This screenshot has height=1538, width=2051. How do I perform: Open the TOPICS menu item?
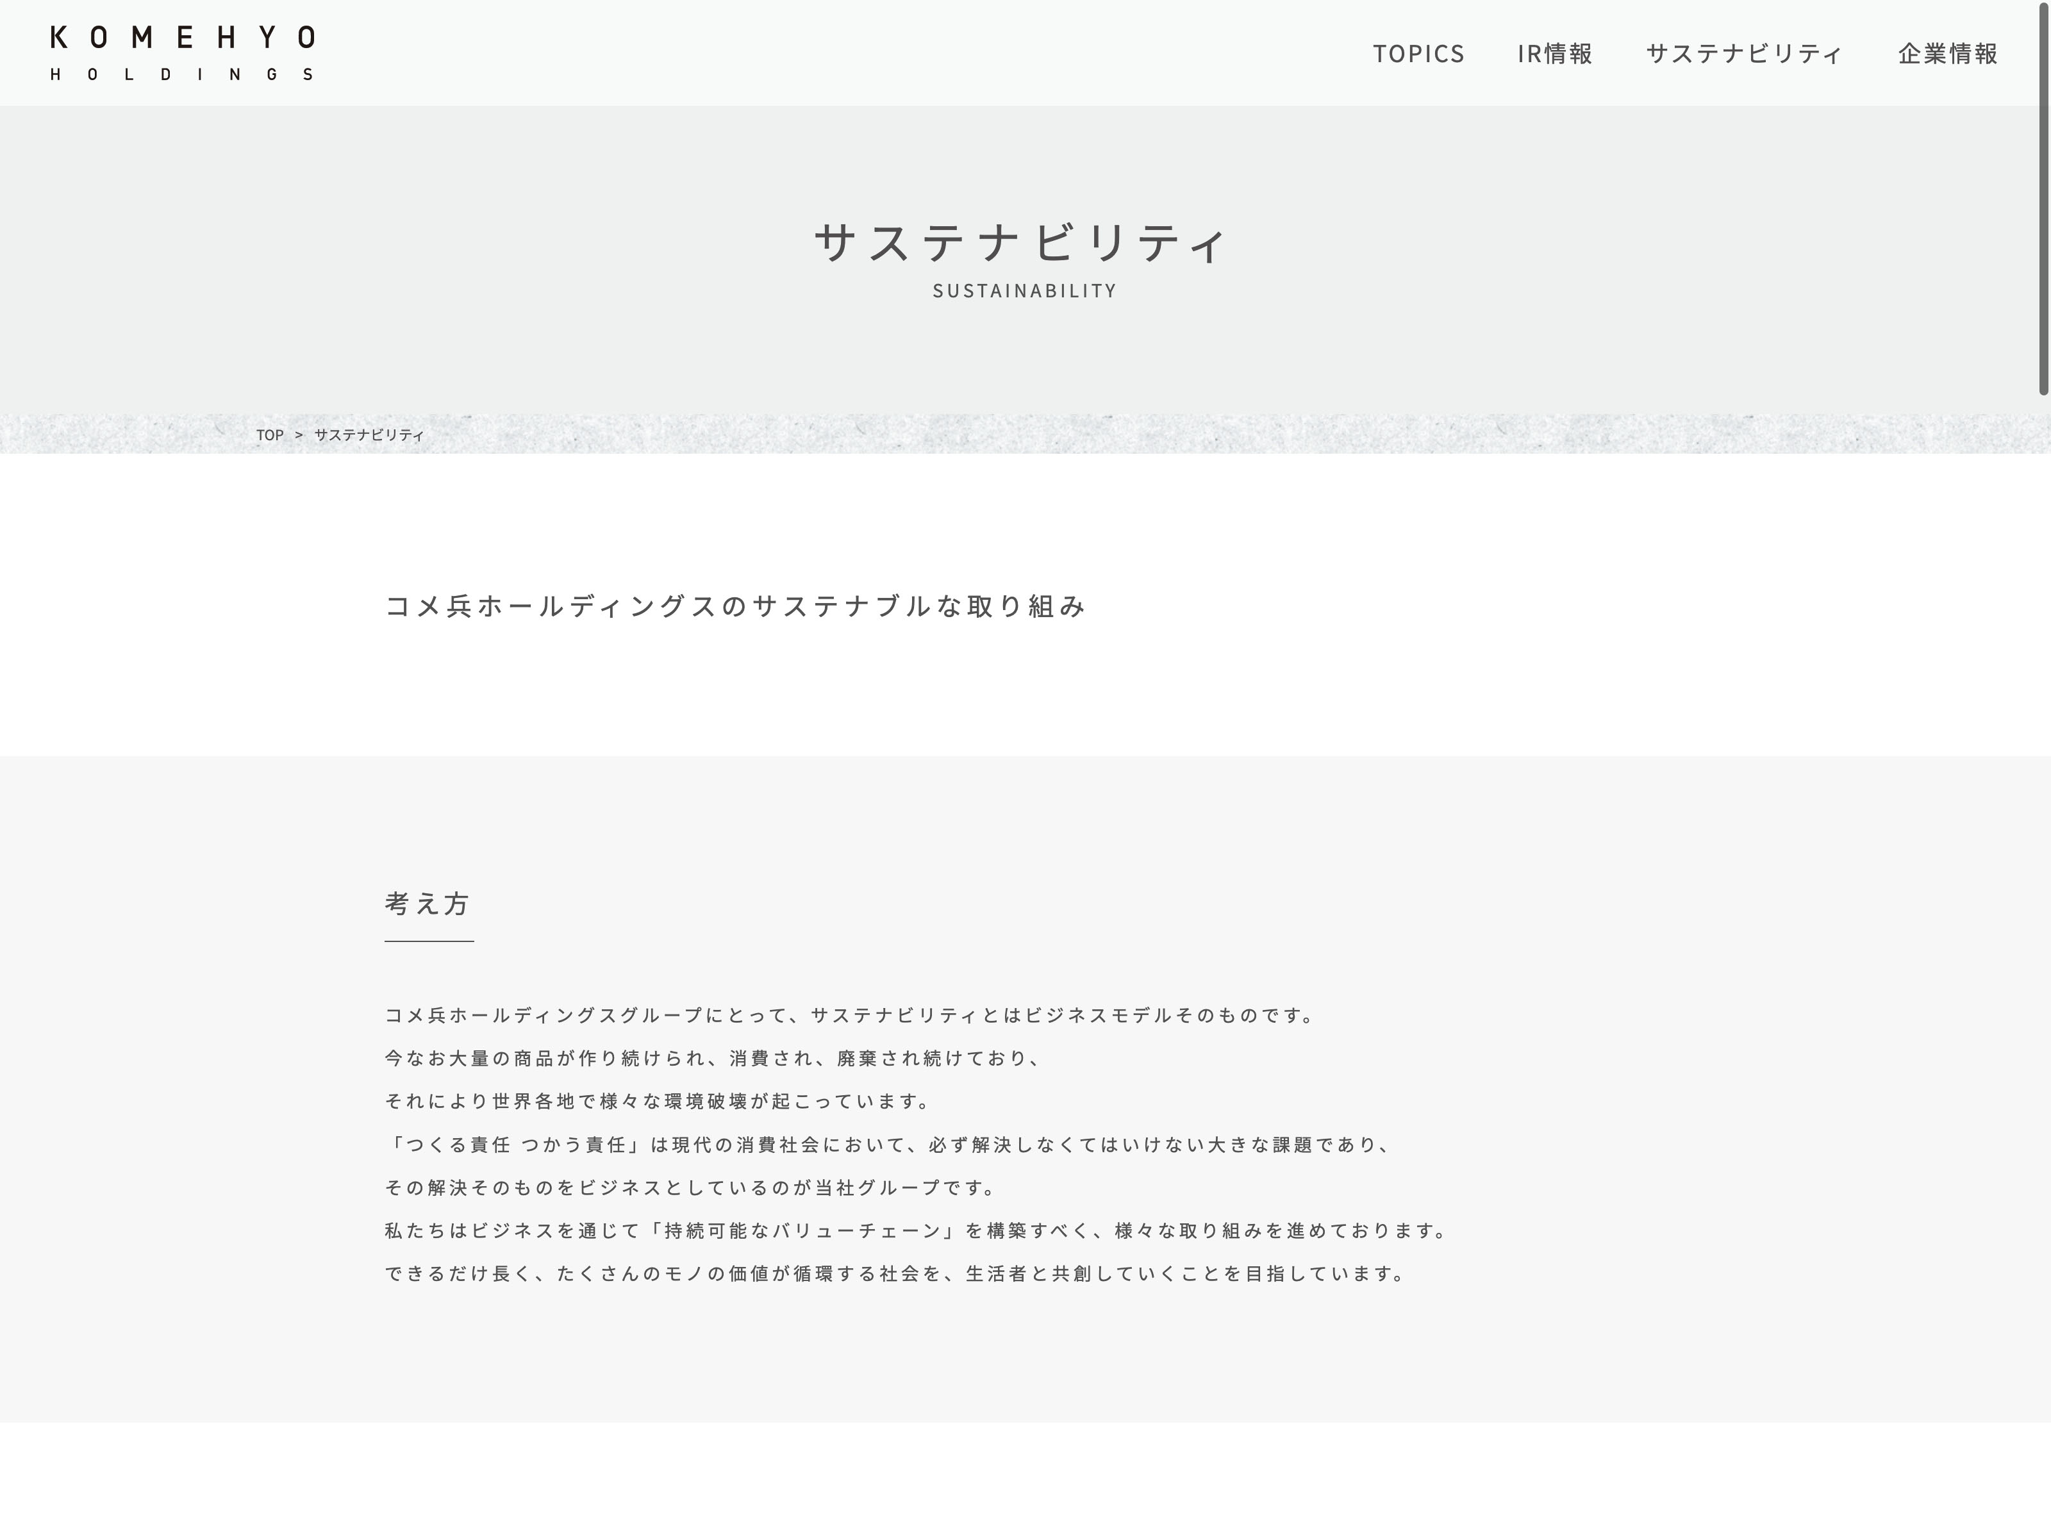pos(1418,54)
